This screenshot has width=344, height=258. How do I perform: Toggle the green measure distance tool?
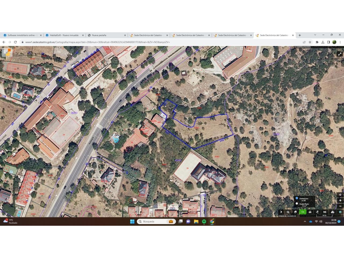[x=303, y=212]
